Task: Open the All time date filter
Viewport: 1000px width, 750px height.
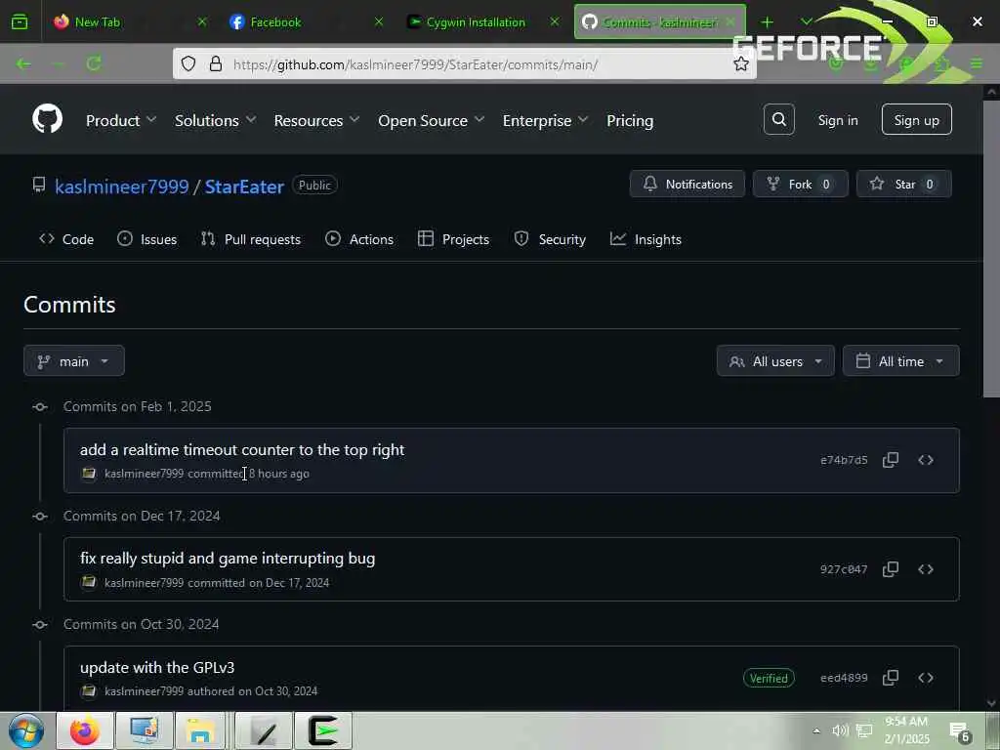Action: click(x=900, y=361)
